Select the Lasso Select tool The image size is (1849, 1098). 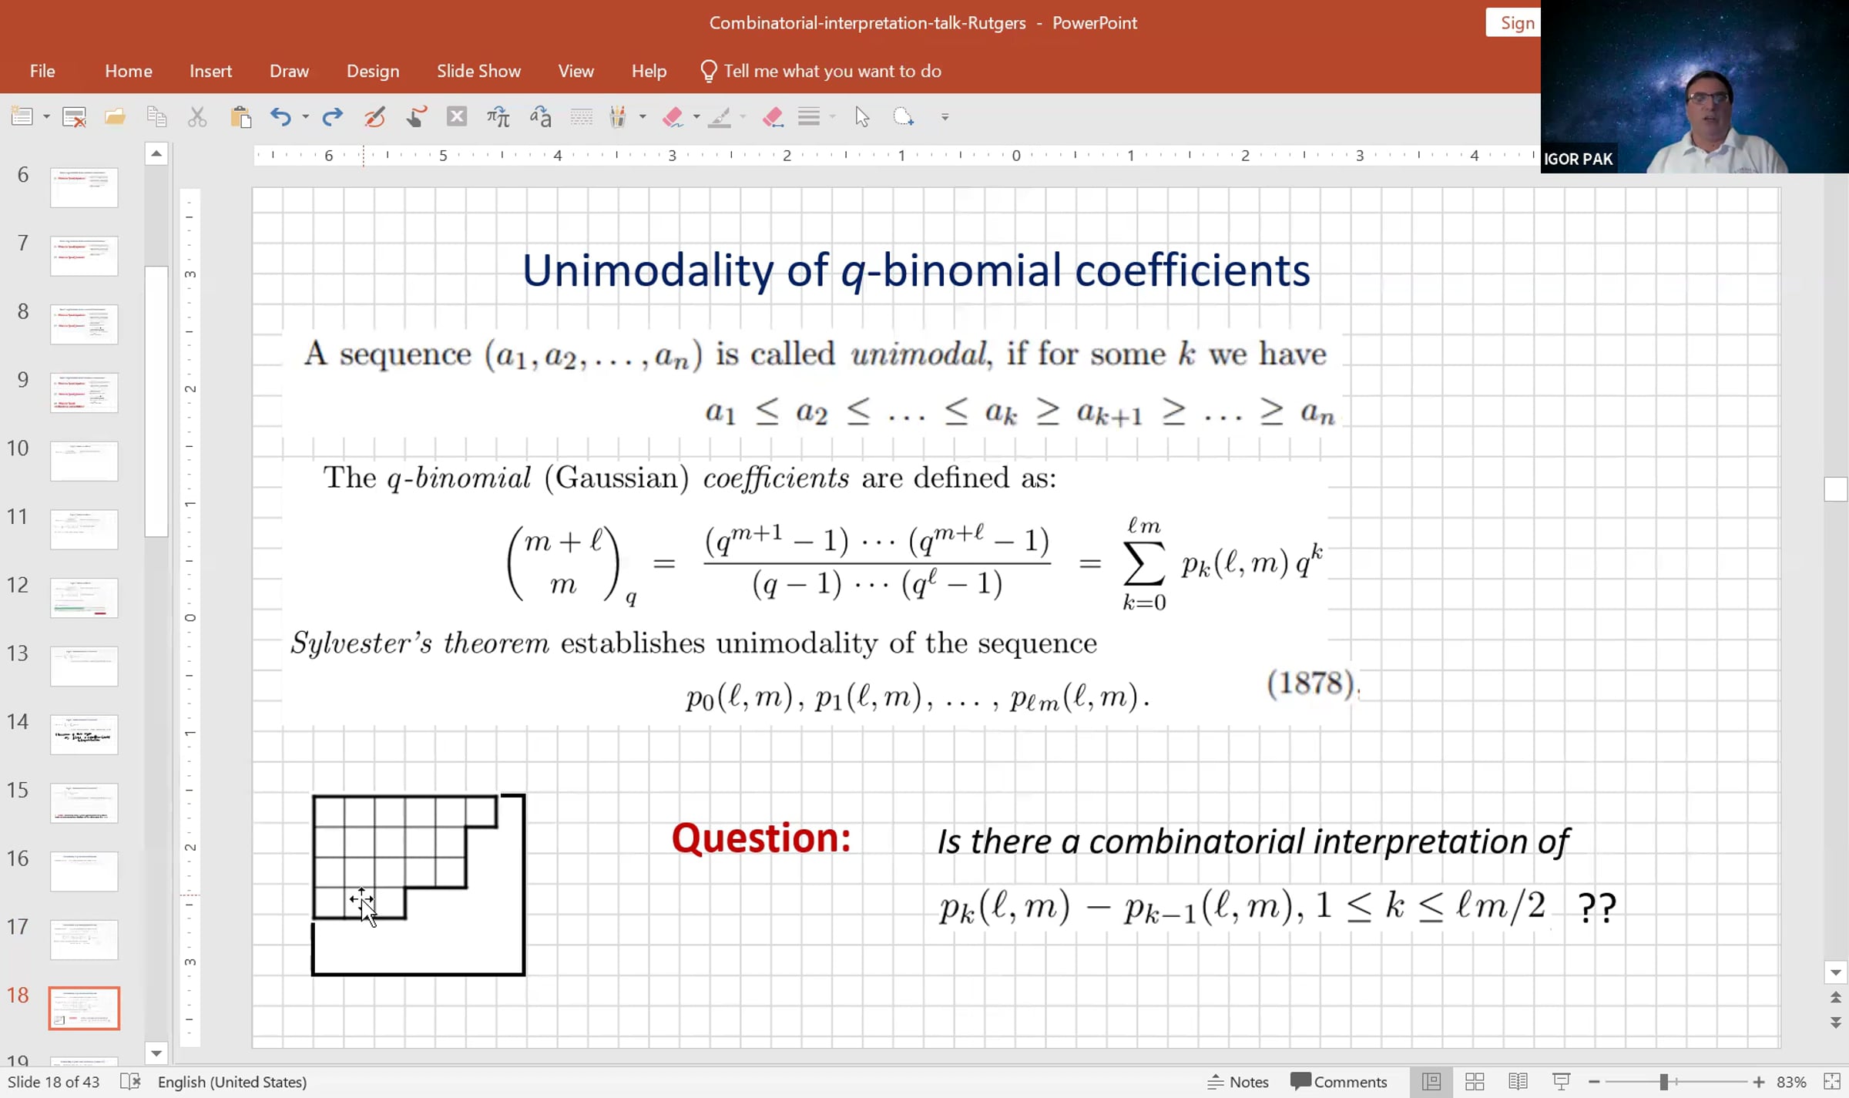[x=903, y=117]
